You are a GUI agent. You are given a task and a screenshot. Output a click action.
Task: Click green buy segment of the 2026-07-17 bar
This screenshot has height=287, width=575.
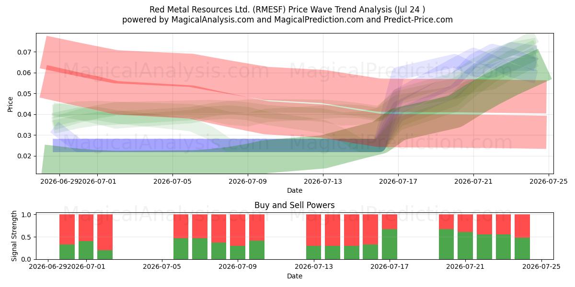(390, 244)
